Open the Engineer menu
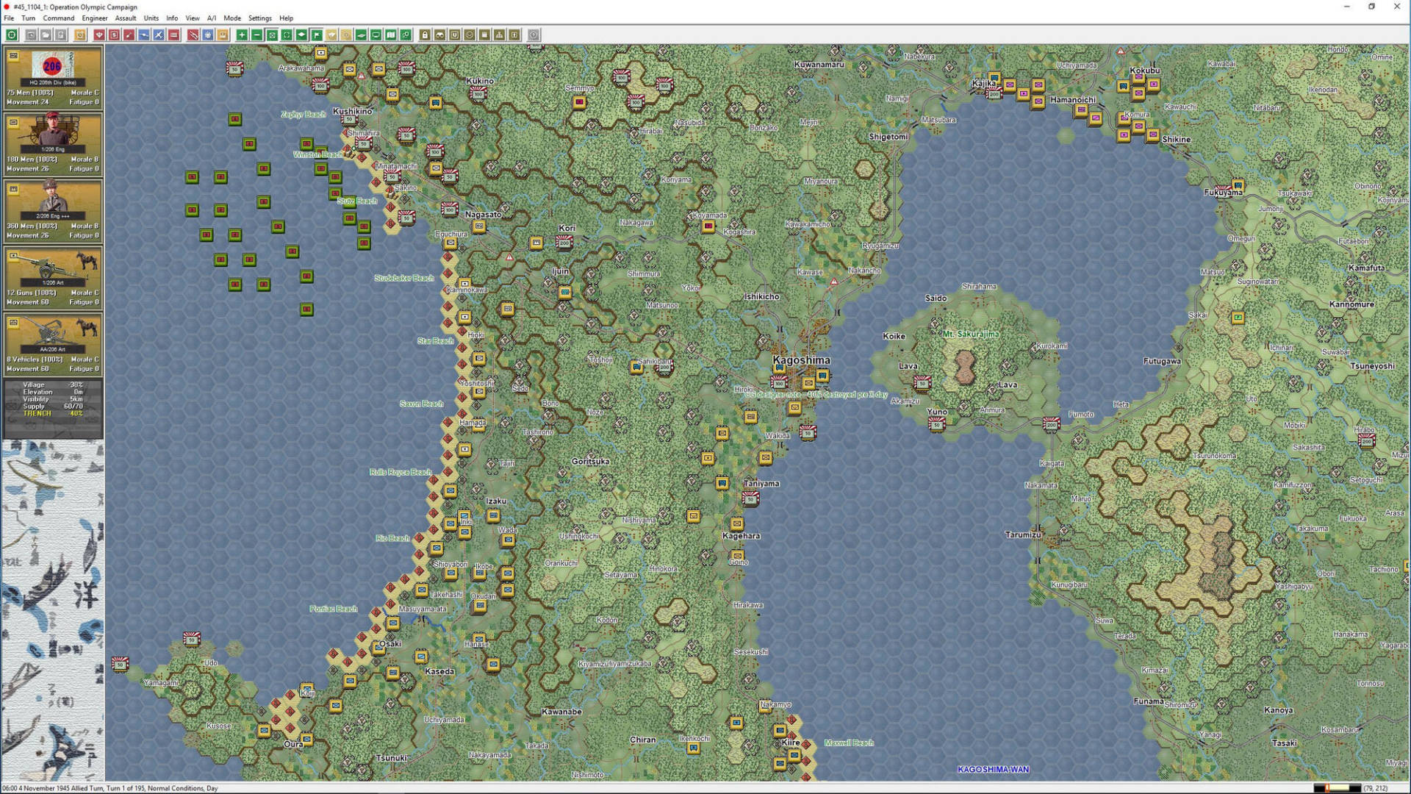This screenshot has height=794, width=1411. tap(94, 18)
